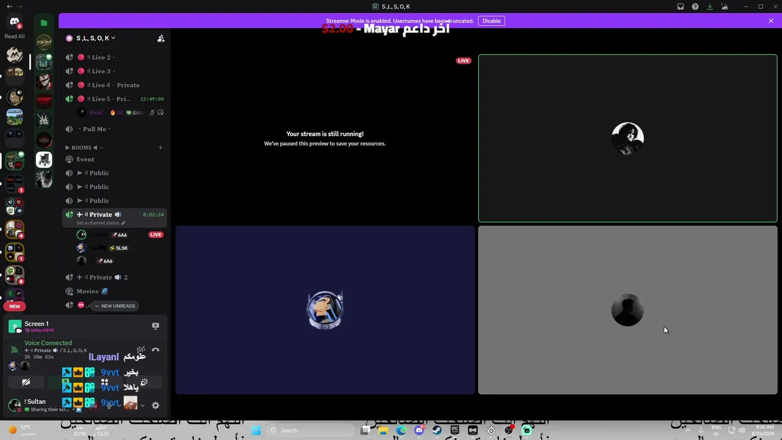Open Steam from the taskbar
Screen dimensions: 782x440
coord(437,430)
